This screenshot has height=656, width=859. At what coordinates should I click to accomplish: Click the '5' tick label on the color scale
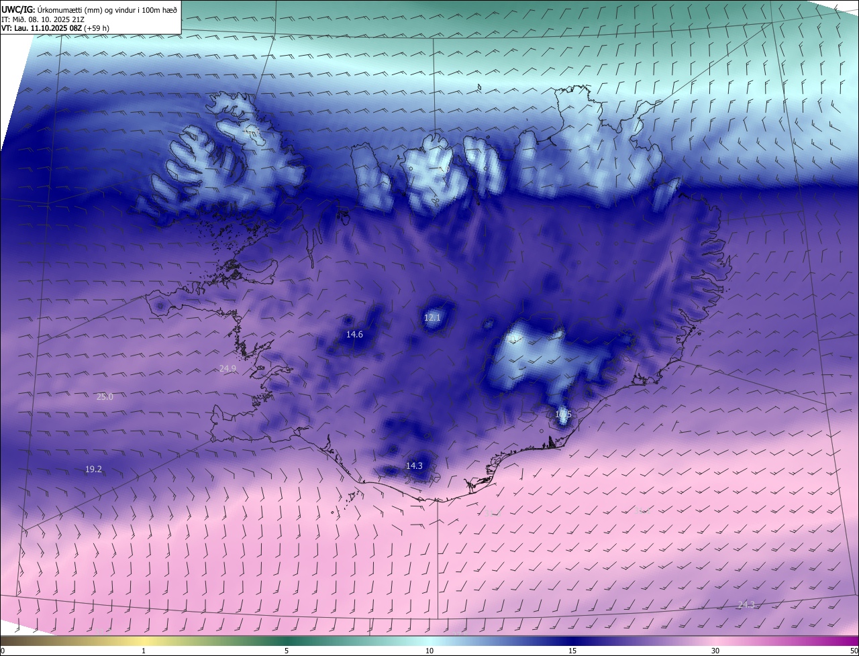(287, 651)
